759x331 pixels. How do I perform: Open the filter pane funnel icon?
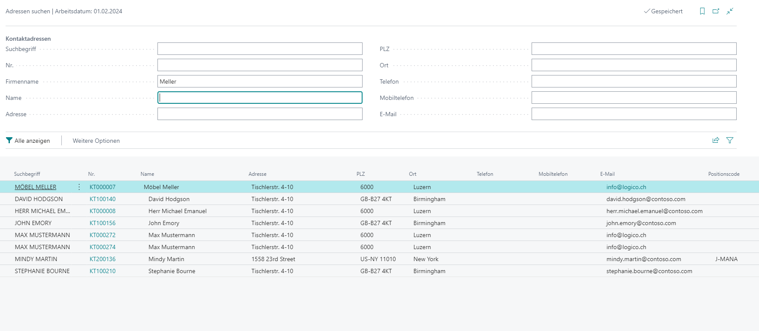[x=730, y=140]
